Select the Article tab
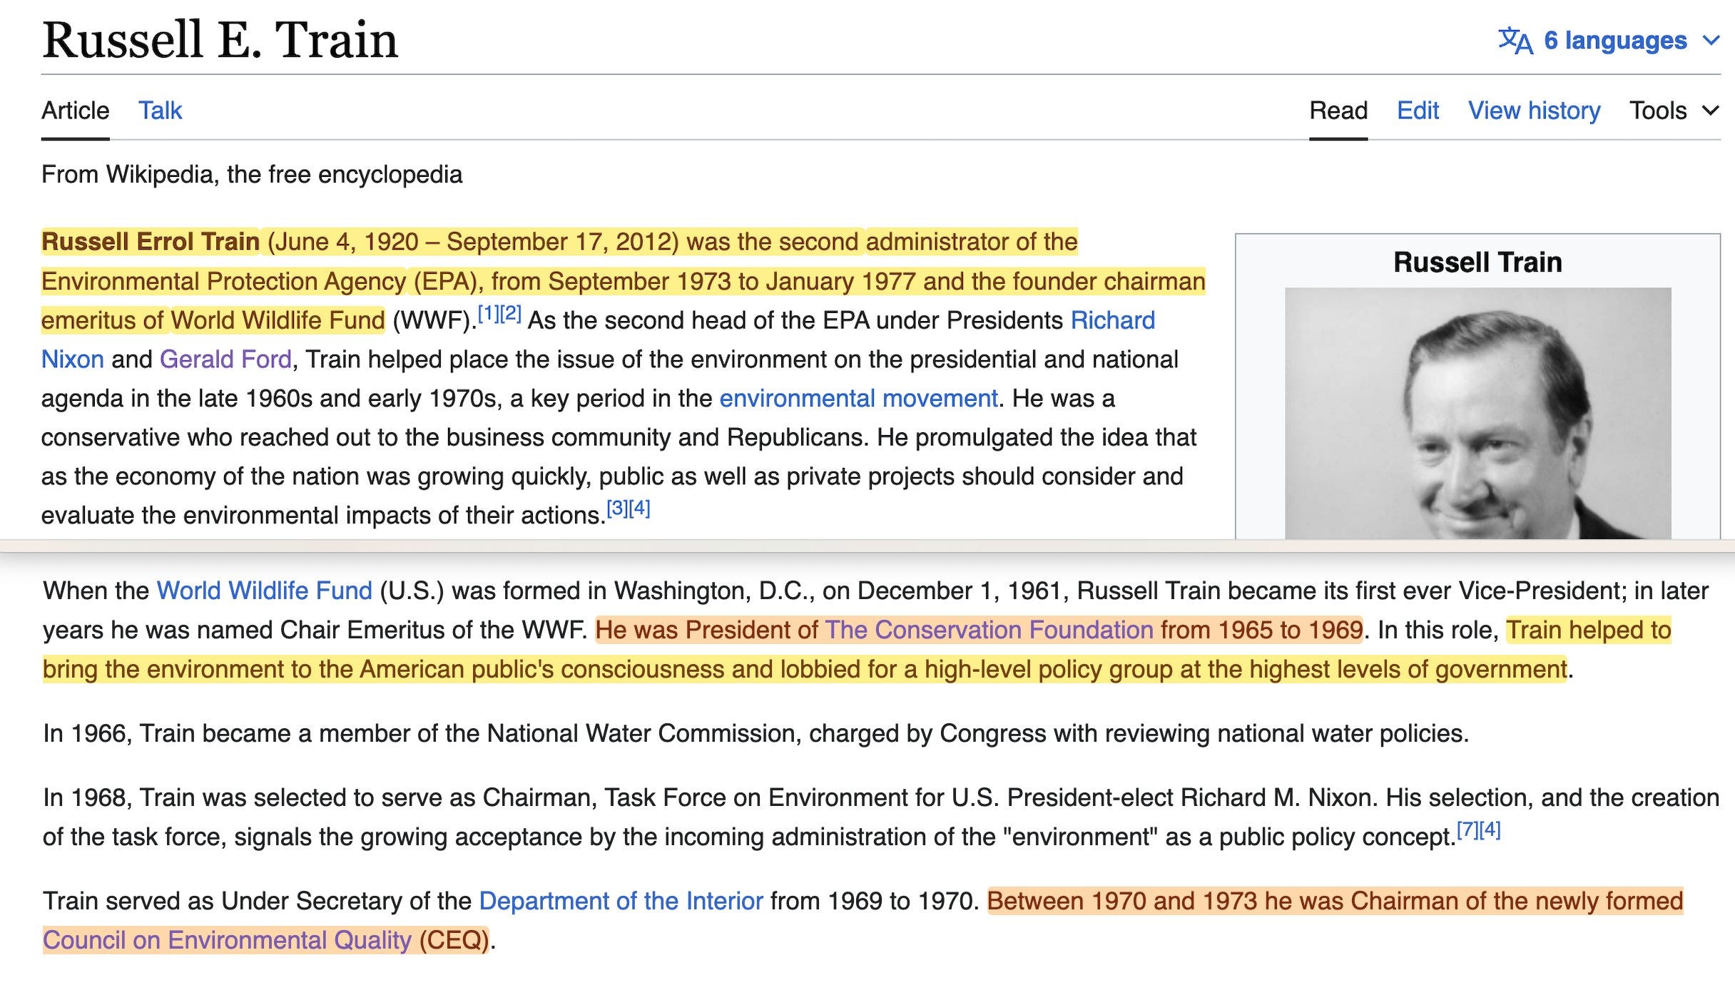The image size is (1735, 990). [75, 111]
